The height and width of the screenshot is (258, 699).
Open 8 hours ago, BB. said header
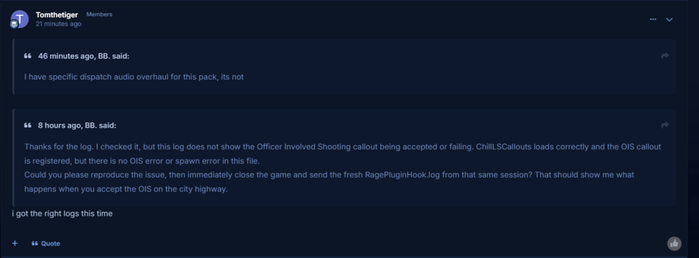[x=77, y=126]
